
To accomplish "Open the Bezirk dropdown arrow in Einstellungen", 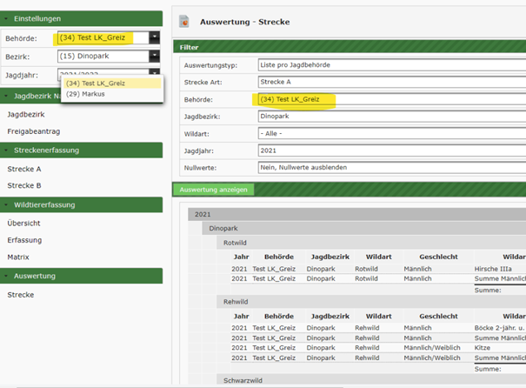I will (154, 57).
